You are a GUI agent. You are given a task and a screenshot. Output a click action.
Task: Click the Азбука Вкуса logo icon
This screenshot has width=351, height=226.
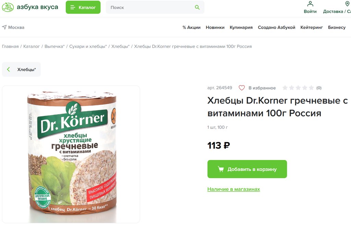8,7
